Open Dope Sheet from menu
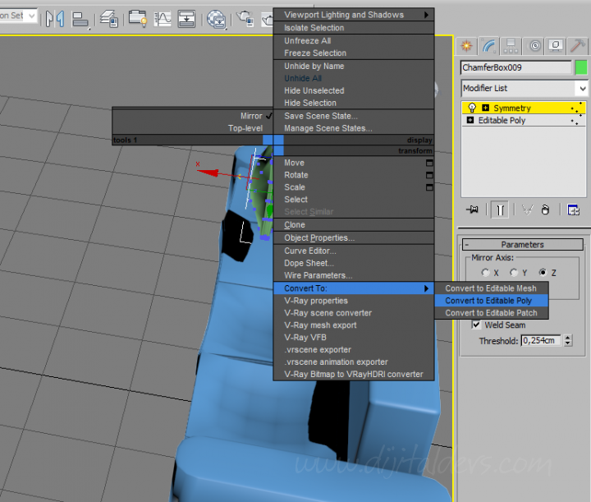This screenshot has height=502, width=591. (x=354, y=263)
